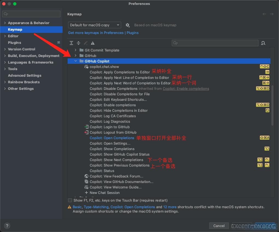
Task: Open the help question mark button
Action: click(7, 226)
